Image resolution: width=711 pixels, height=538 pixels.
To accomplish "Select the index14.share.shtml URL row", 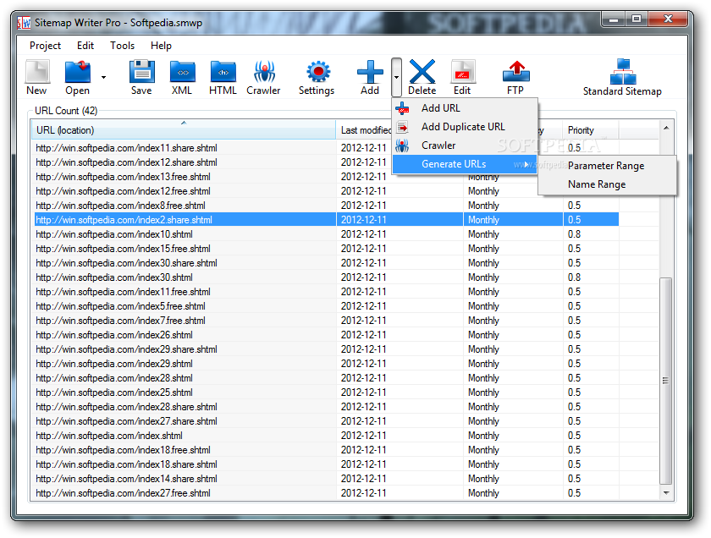I will [327, 479].
